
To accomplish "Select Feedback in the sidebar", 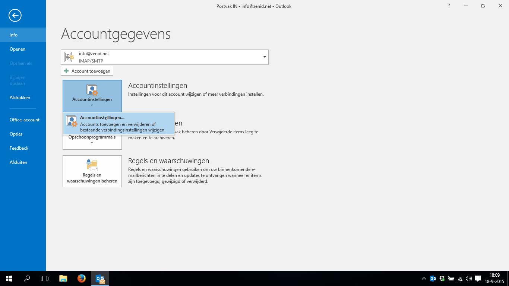I will pos(23,148).
